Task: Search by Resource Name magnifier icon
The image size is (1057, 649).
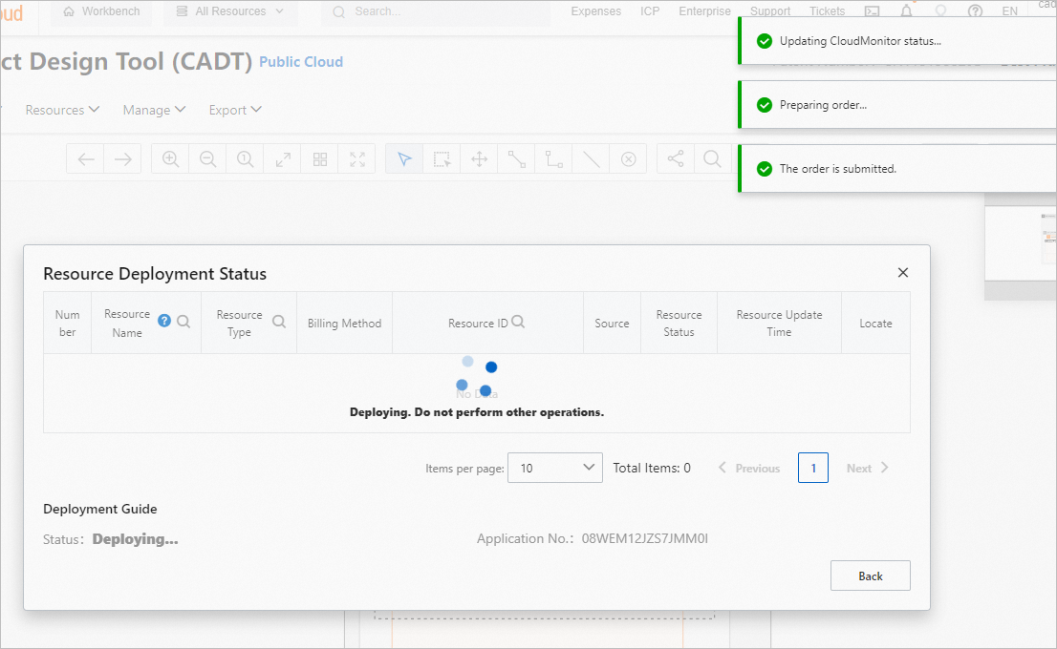Action: (183, 322)
